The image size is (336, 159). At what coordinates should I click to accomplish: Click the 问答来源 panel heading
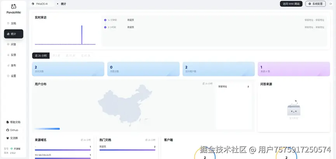(x=266, y=84)
